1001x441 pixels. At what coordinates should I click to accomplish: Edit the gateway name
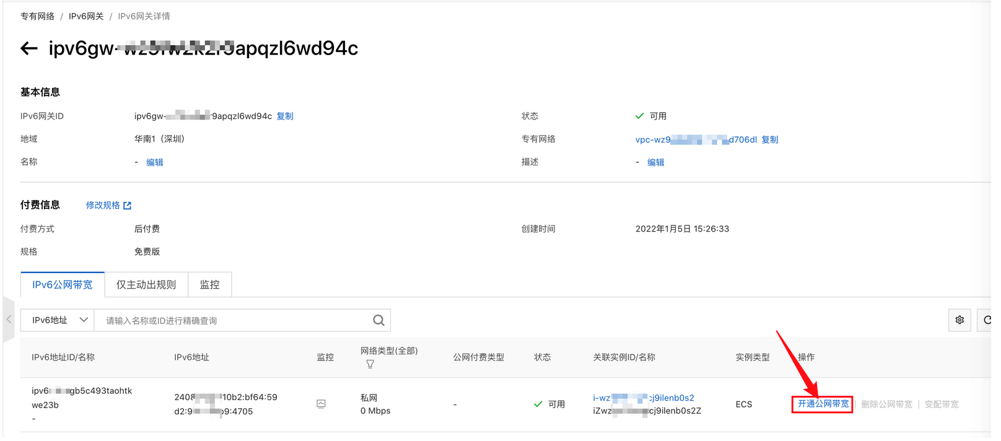click(155, 162)
